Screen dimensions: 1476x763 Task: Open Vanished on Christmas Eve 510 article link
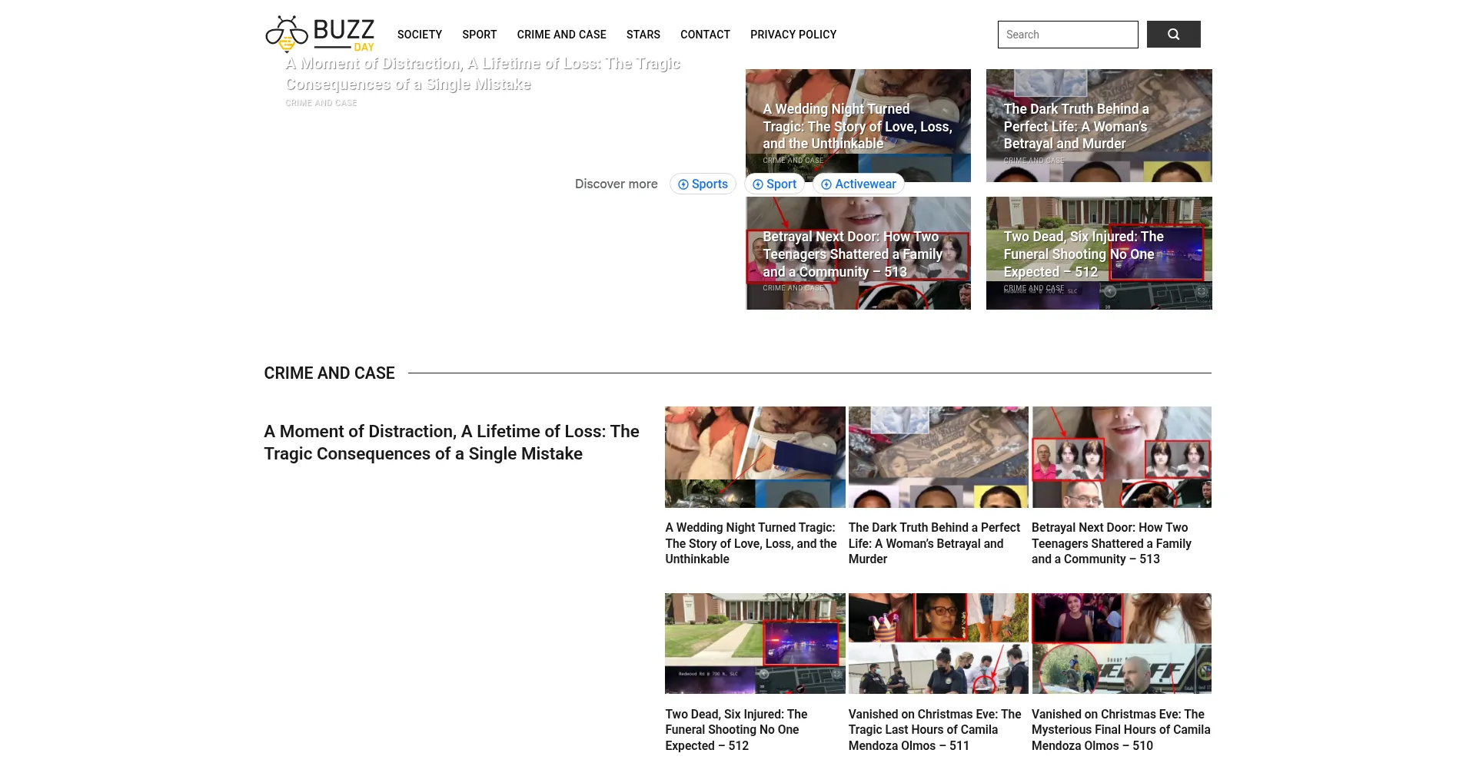click(x=1120, y=729)
